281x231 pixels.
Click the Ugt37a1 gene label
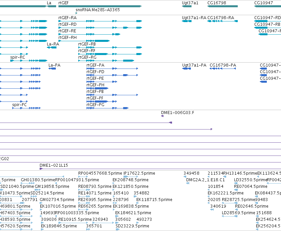coord(190,3)
